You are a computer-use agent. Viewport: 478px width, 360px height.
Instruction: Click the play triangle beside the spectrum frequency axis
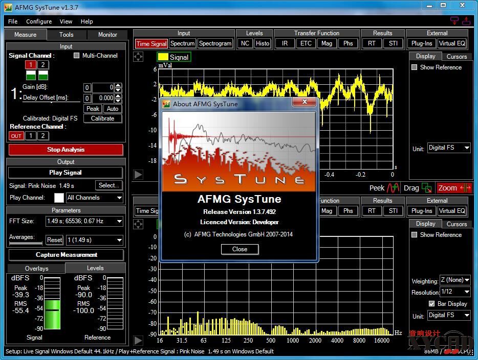tap(138, 341)
